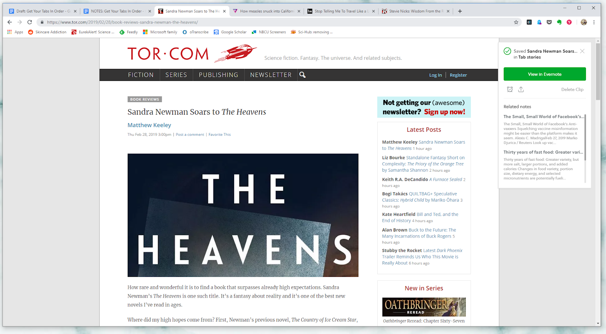The image size is (606, 334).
Task: Open Alan Brown Buck Rogers post
Action: [x=419, y=236]
